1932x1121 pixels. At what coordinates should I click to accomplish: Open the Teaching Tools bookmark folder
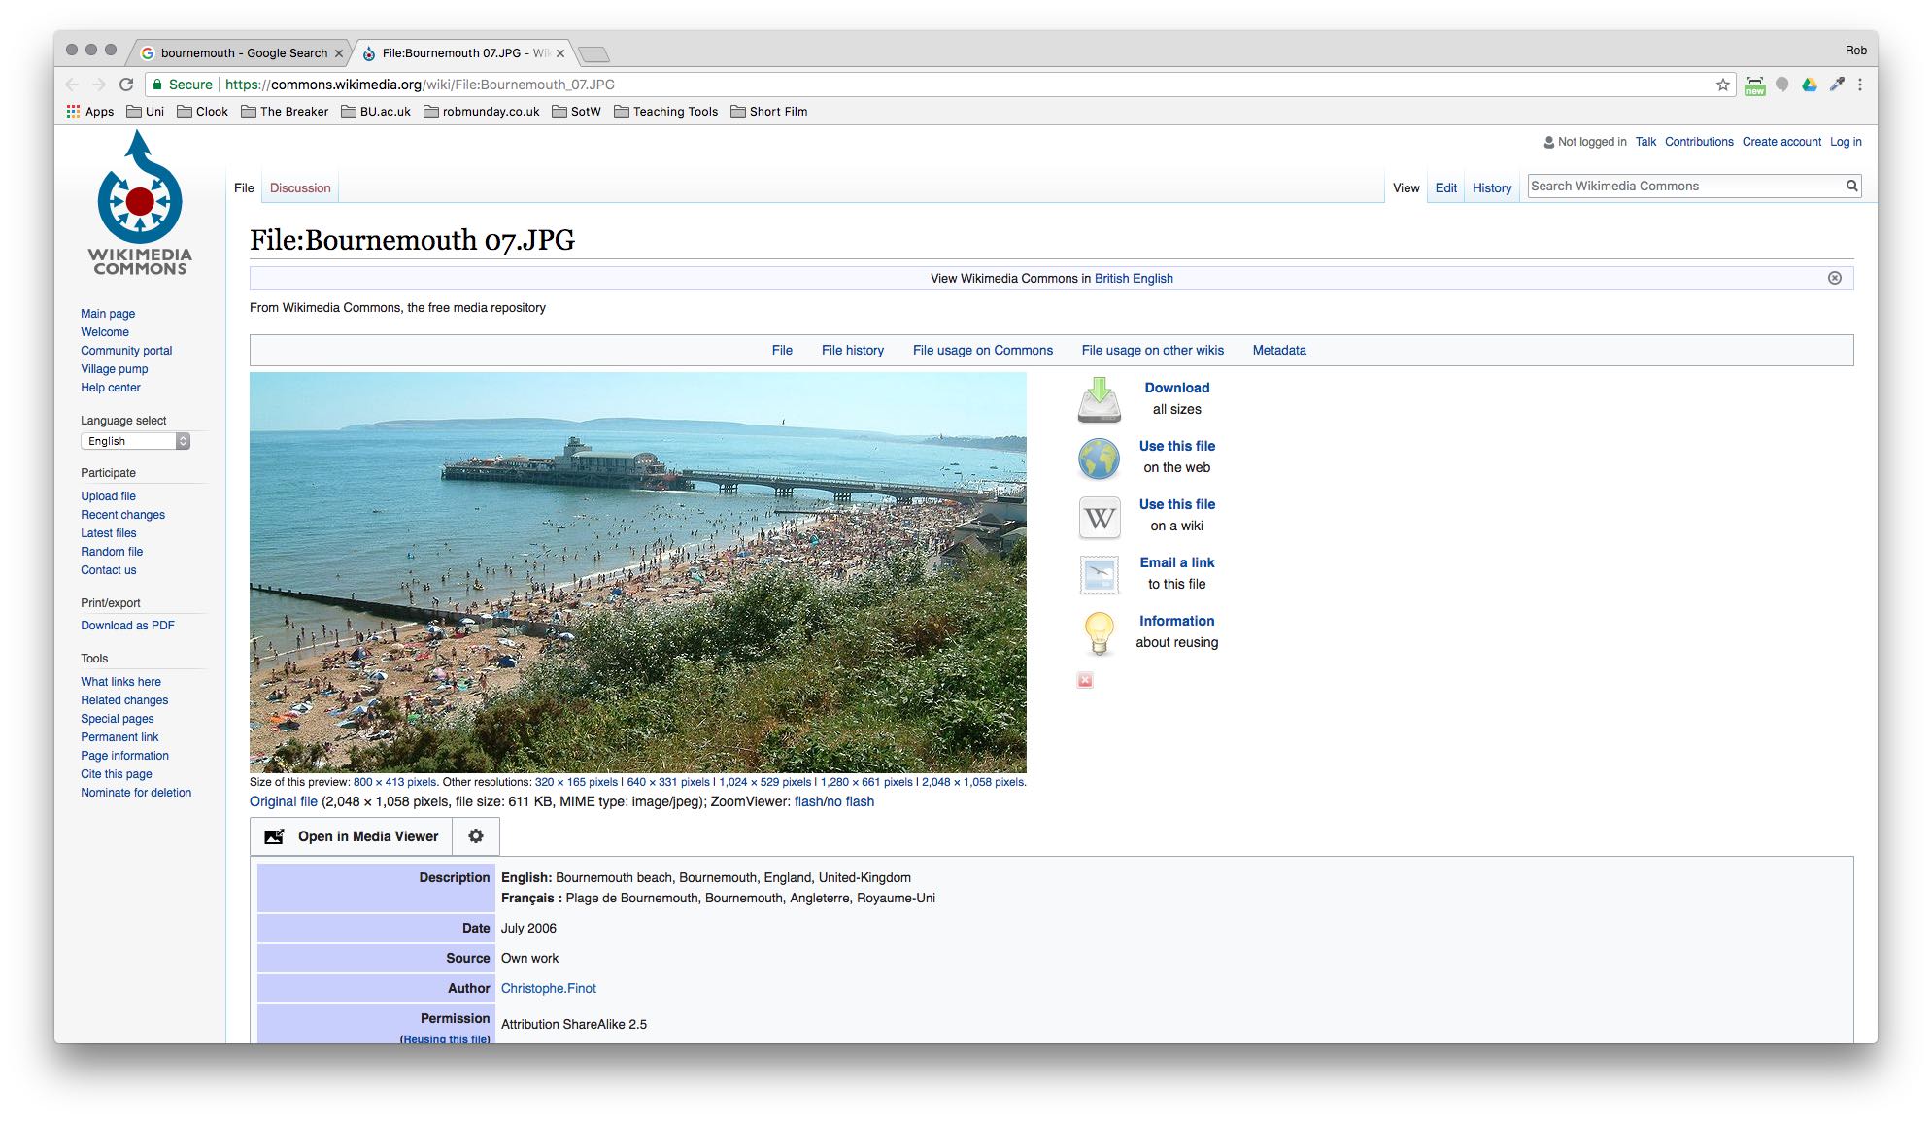(x=666, y=112)
